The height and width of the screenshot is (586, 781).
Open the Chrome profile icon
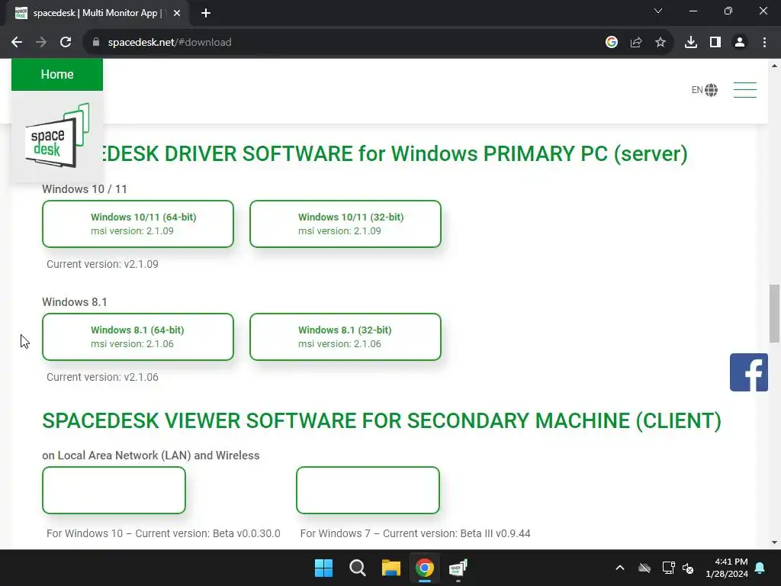(740, 43)
